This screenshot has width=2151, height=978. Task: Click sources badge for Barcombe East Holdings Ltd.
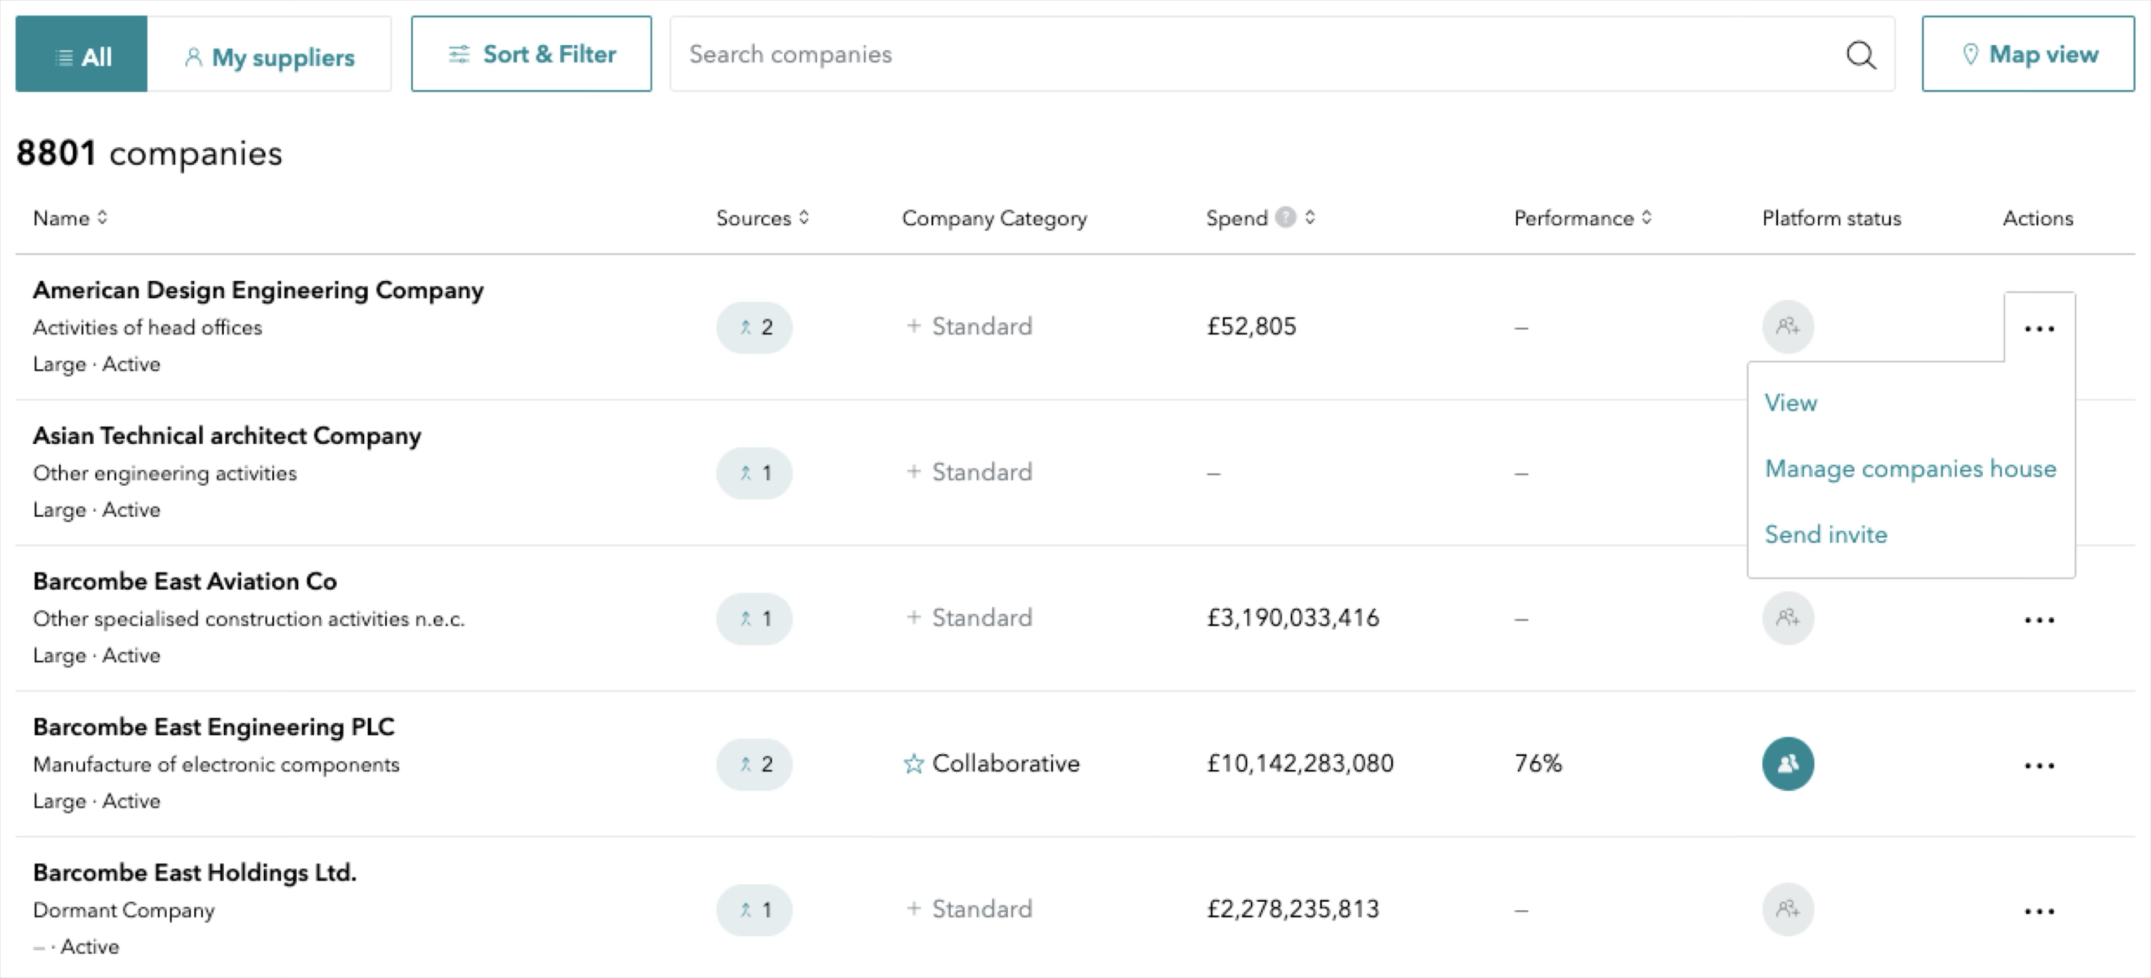pyautogui.click(x=754, y=910)
